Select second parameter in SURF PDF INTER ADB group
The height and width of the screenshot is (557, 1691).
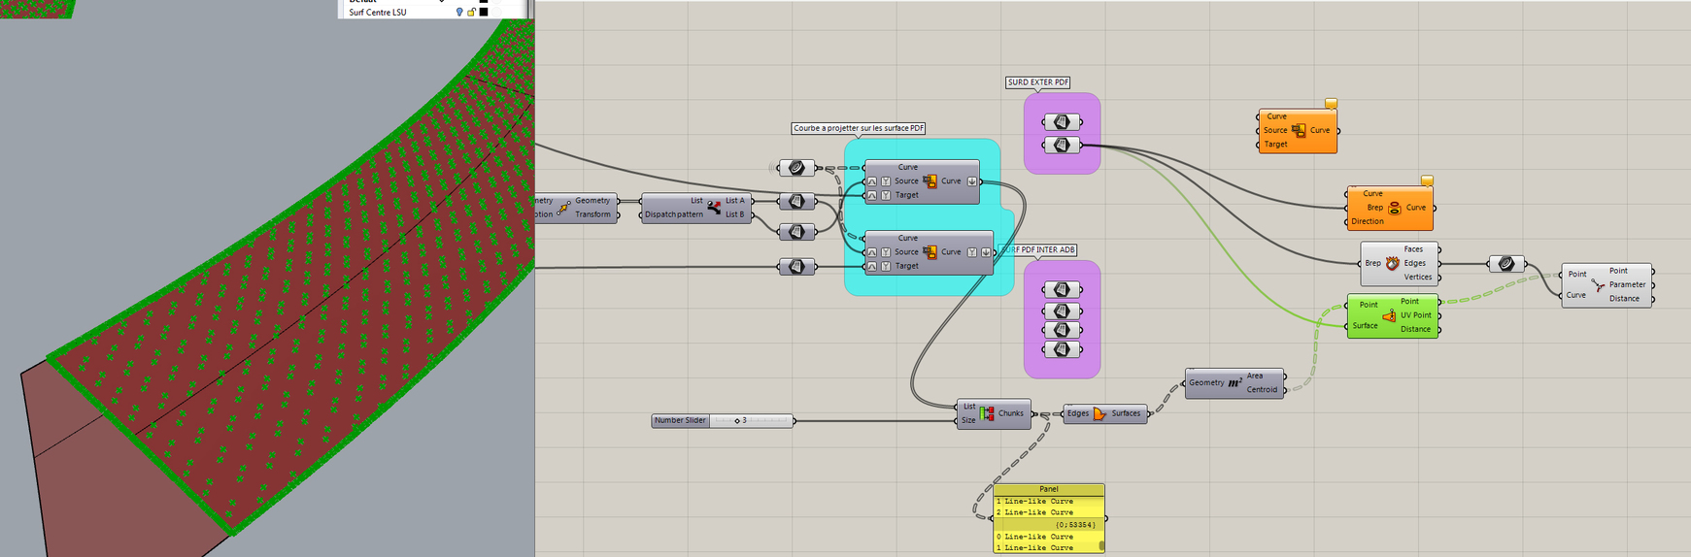[1062, 311]
